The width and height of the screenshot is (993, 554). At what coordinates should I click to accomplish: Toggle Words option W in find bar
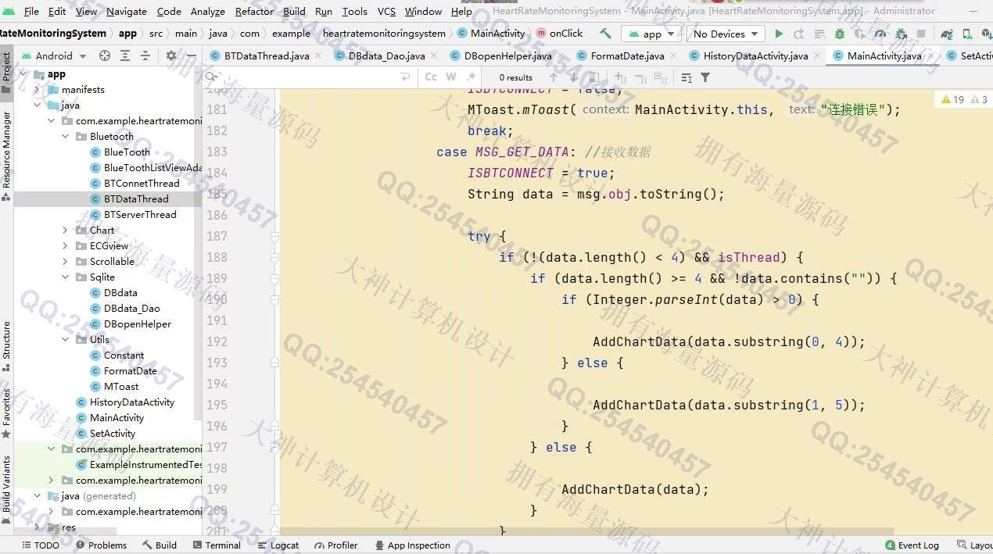tap(451, 77)
